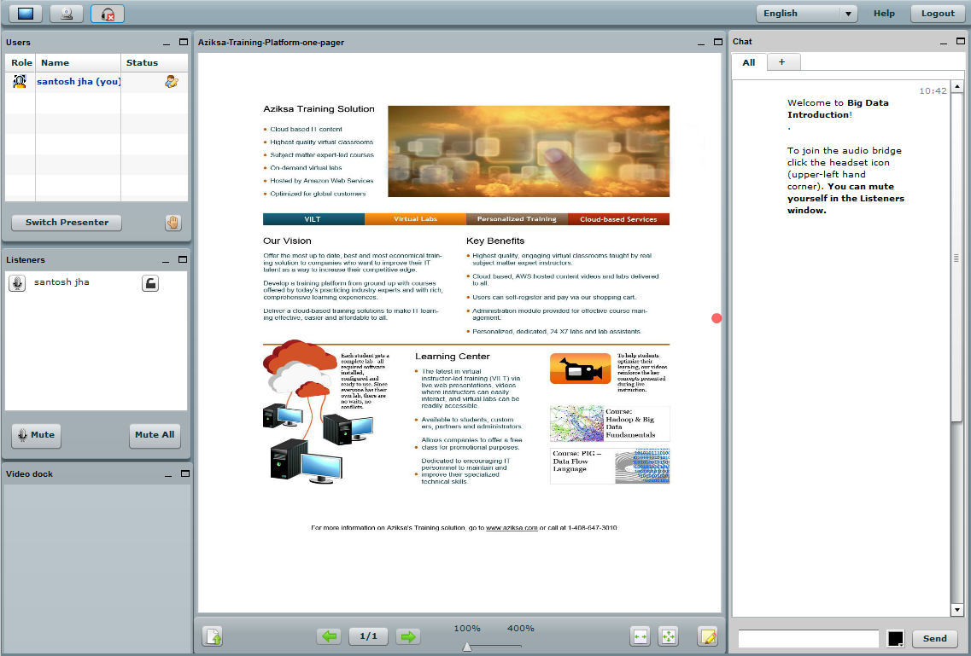Screen dimensions: 971x656
Task: Click the chat scrollbar up arrow
Action: (x=956, y=86)
